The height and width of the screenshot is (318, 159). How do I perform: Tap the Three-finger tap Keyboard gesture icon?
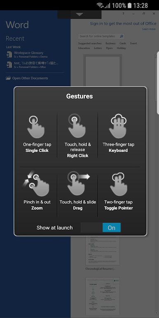(x=118, y=126)
